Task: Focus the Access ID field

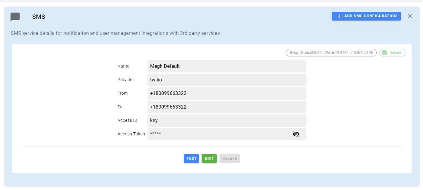Action: (x=227, y=121)
